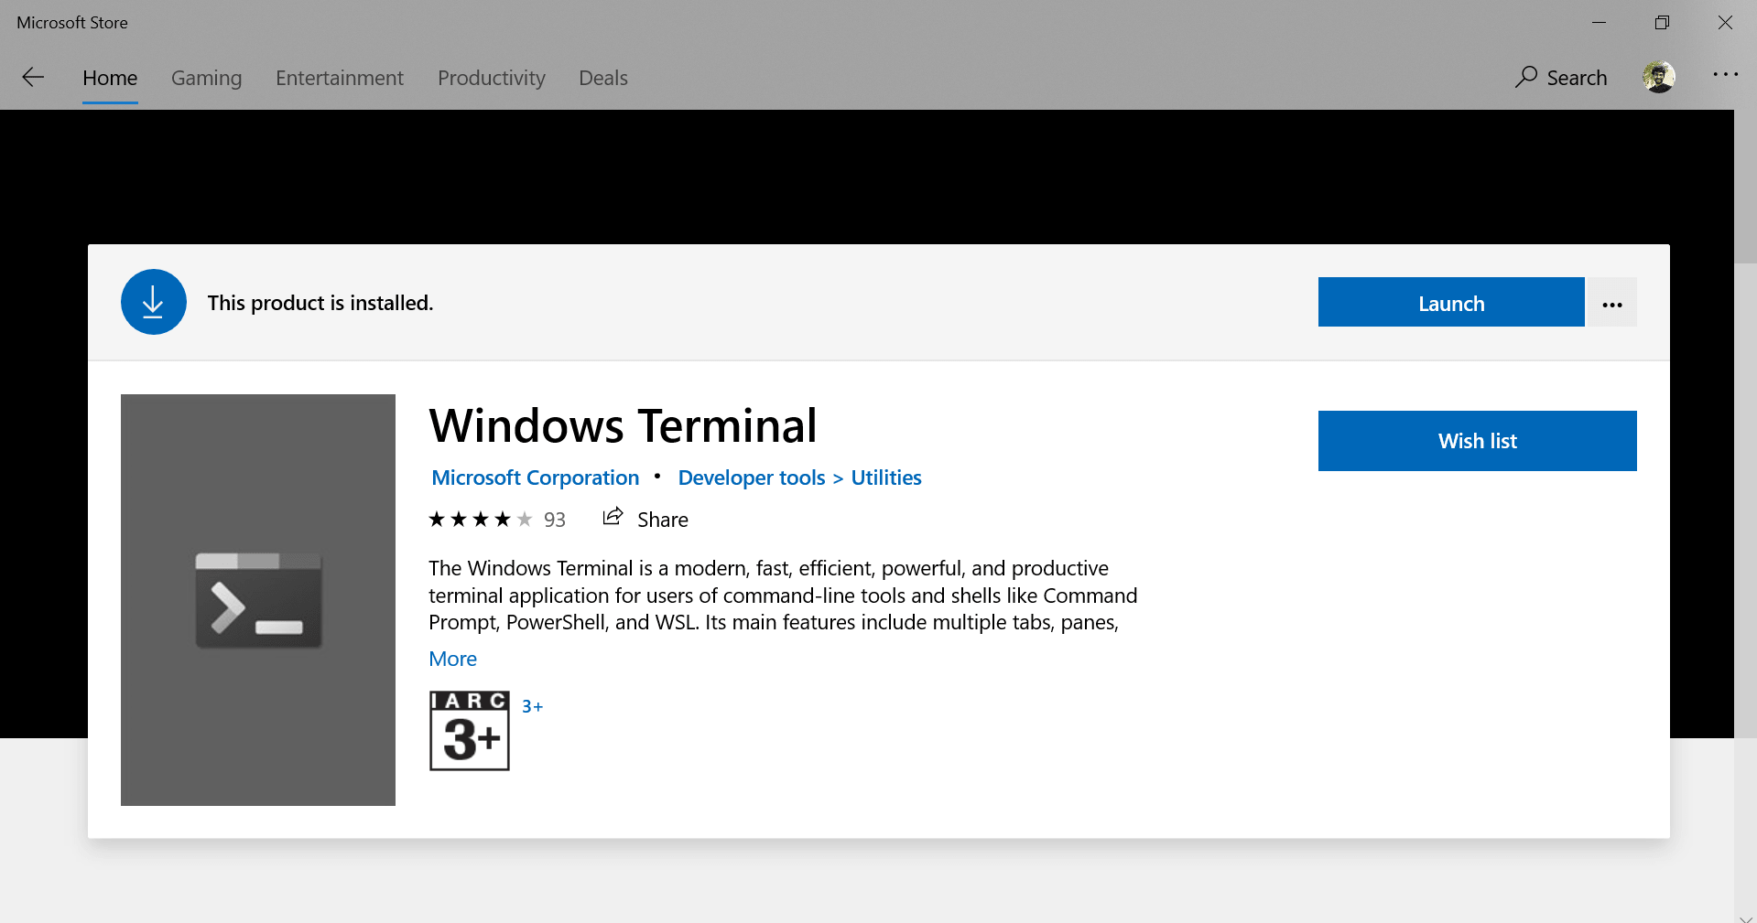This screenshot has height=923, width=1757.
Task: Minimize the Microsoft Store window
Action: [1599, 22]
